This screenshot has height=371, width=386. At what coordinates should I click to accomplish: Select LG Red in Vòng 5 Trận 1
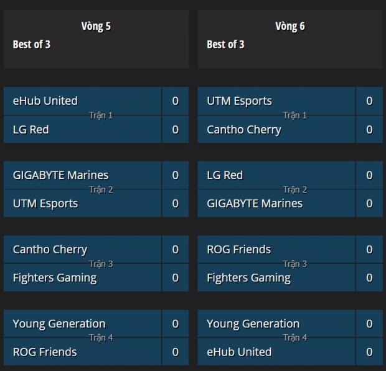[31, 130]
